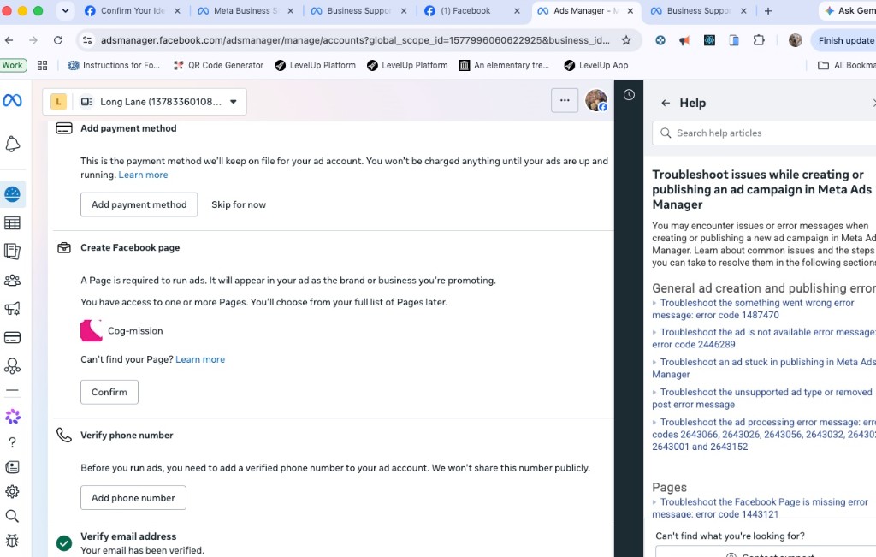Expand ad processing error message article

(764, 434)
